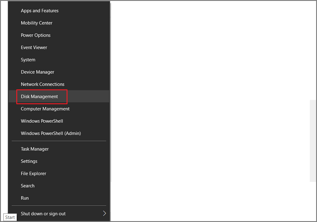Select the Search menu entry
The image size is (317, 222).
pyautogui.click(x=28, y=185)
